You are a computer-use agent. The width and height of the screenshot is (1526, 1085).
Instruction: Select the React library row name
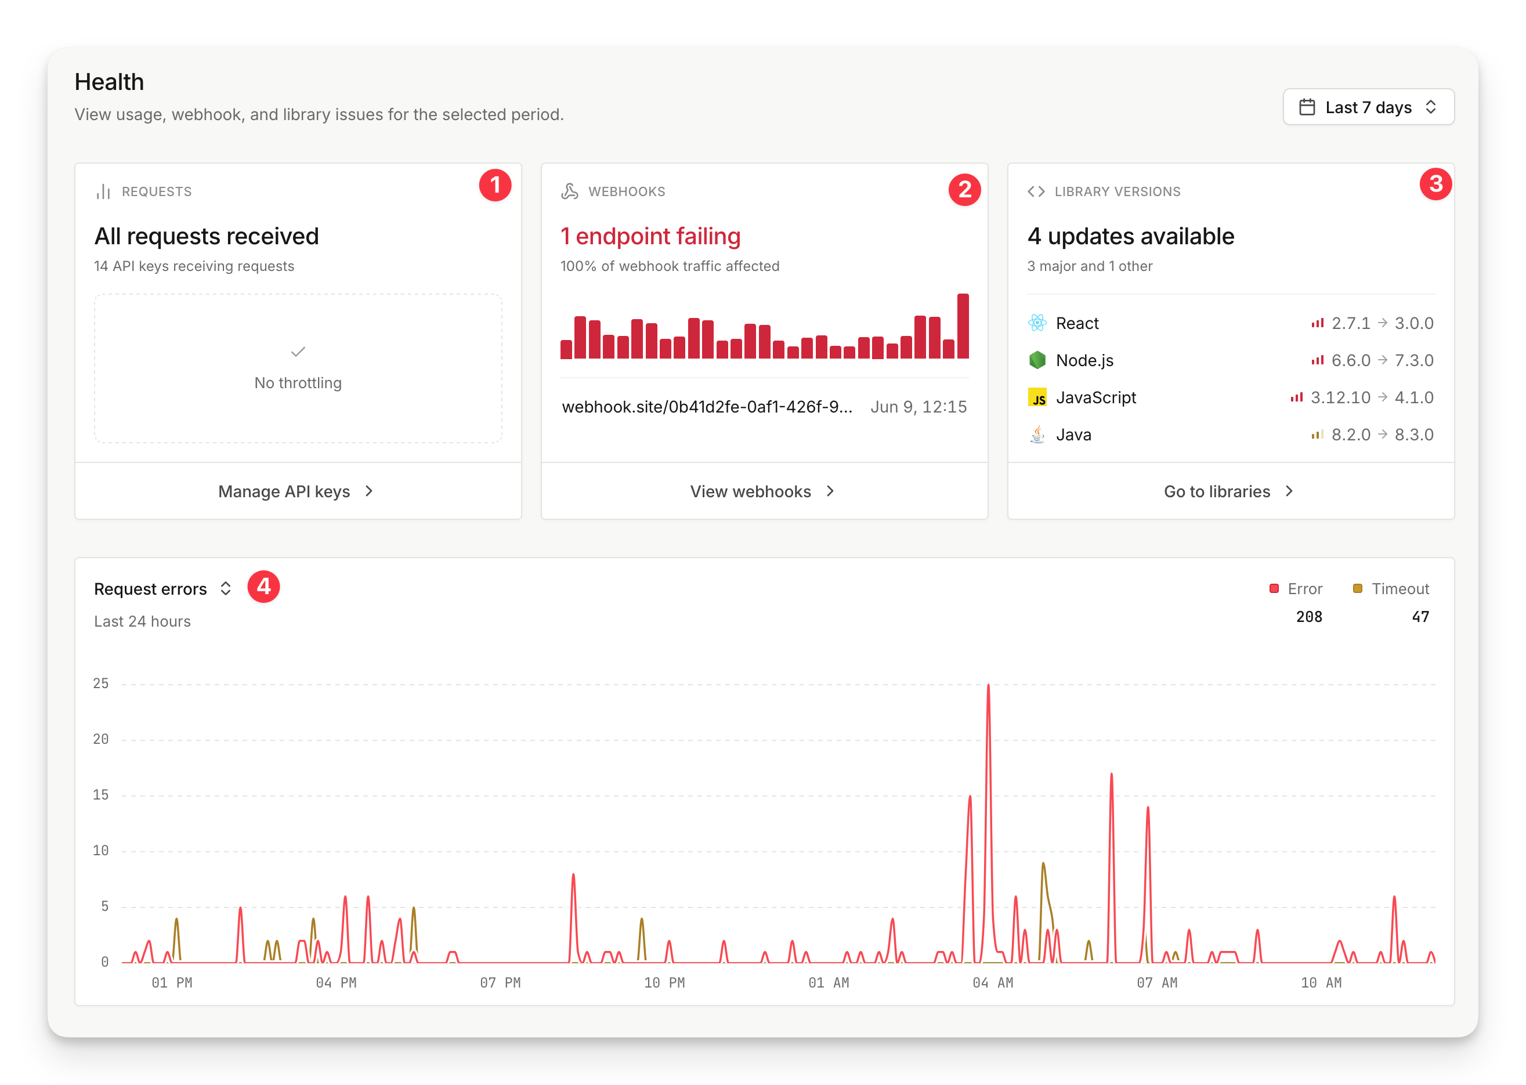tap(1077, 323)
